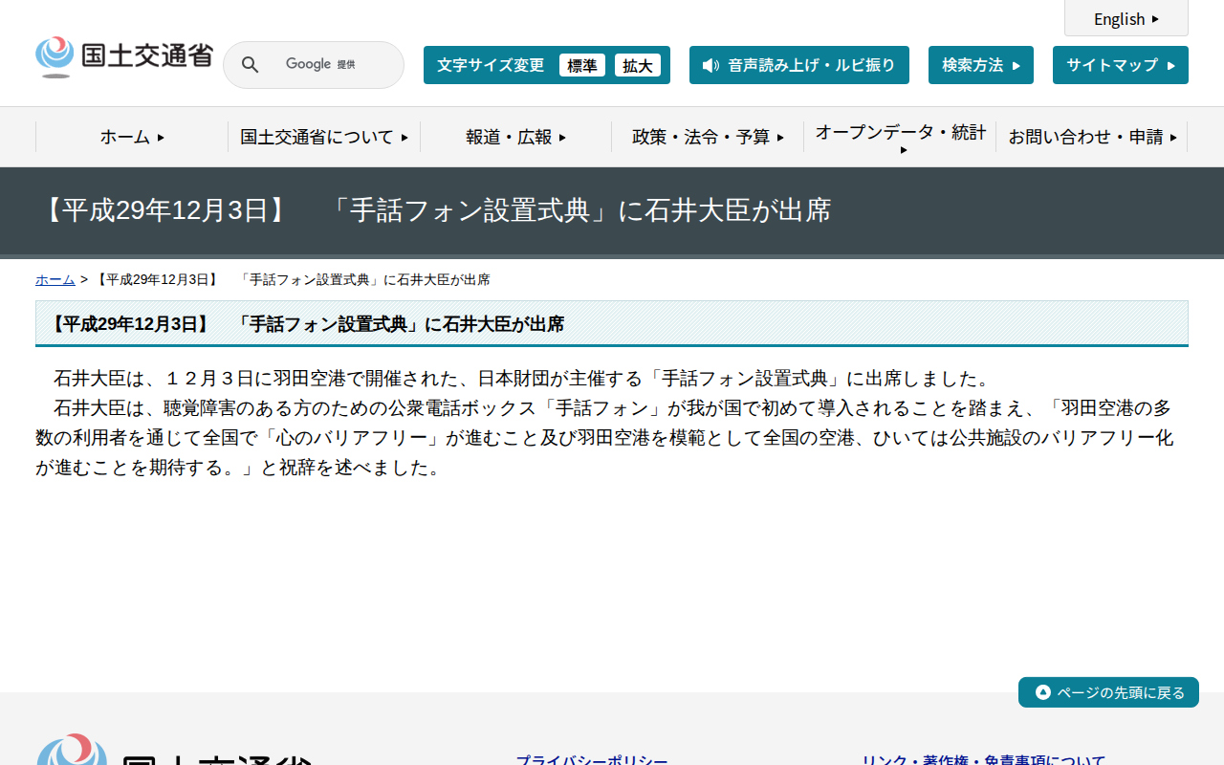
Task: Follow the ホーム breadcrumb link
Action: (55, 279)
